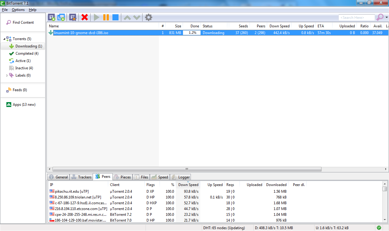Open the Help menu
Viewport: 389px width, 231px height.
tap(33, 10)
